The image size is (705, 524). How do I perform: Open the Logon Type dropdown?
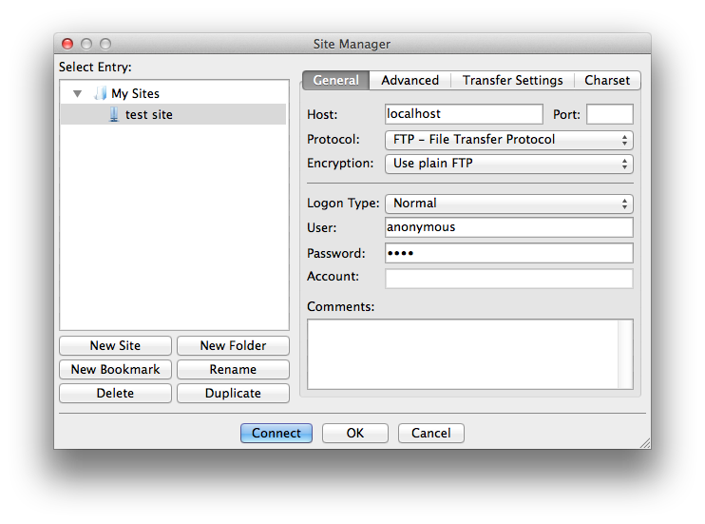[508, 203]
